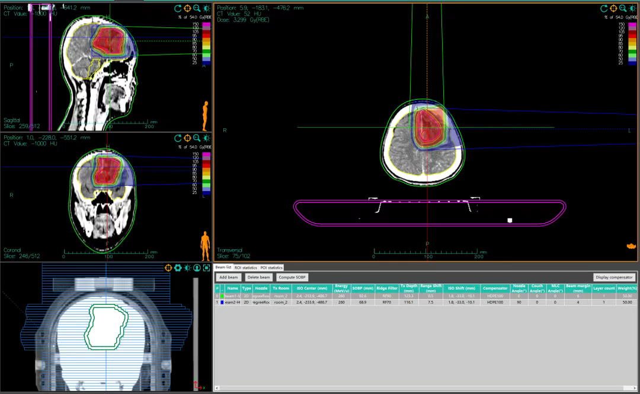Click the Add beam button

[228, 277]
